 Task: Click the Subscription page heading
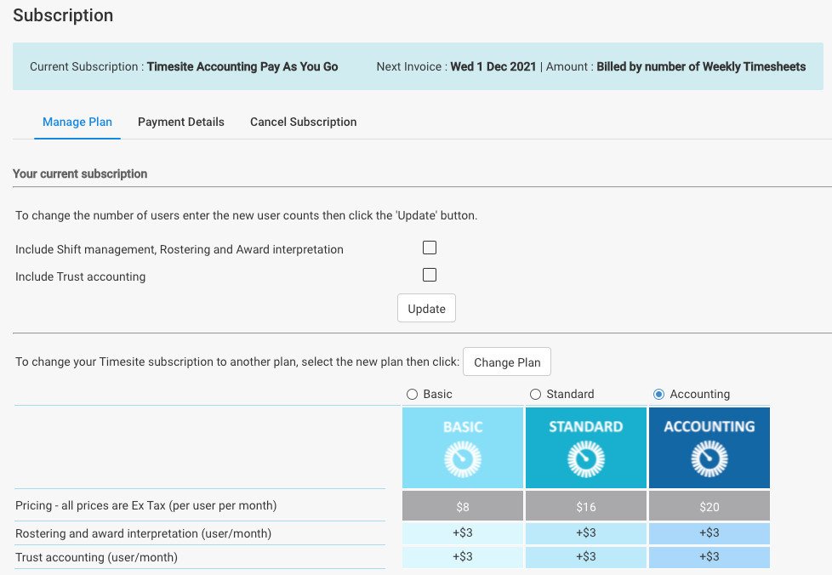(x=63, y=15)
